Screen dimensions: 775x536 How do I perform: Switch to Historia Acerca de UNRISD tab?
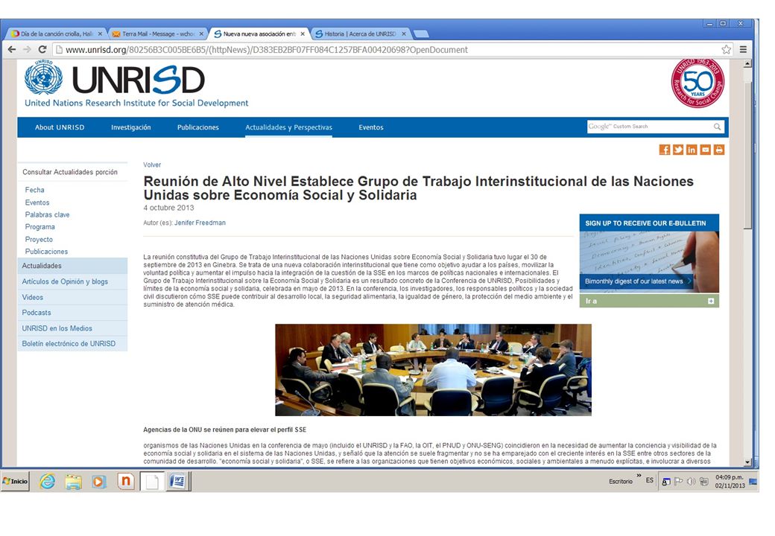[360, 34]
